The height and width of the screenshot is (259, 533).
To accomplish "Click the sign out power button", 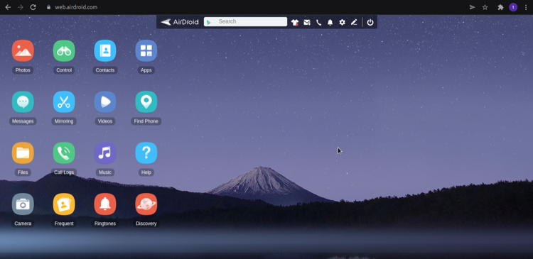I will 370,23.
